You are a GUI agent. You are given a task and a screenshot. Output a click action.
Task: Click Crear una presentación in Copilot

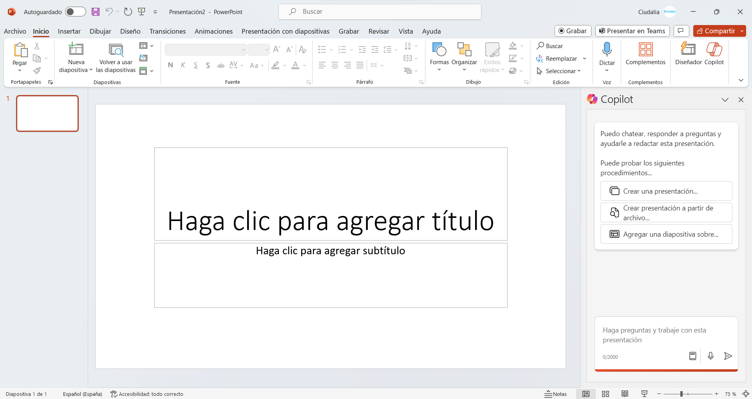click(x=666, y=191)
